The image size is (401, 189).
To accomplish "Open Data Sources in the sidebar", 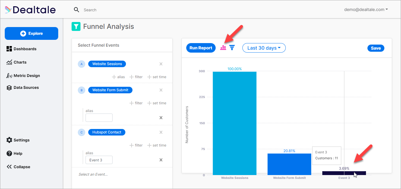I will 23,87.
